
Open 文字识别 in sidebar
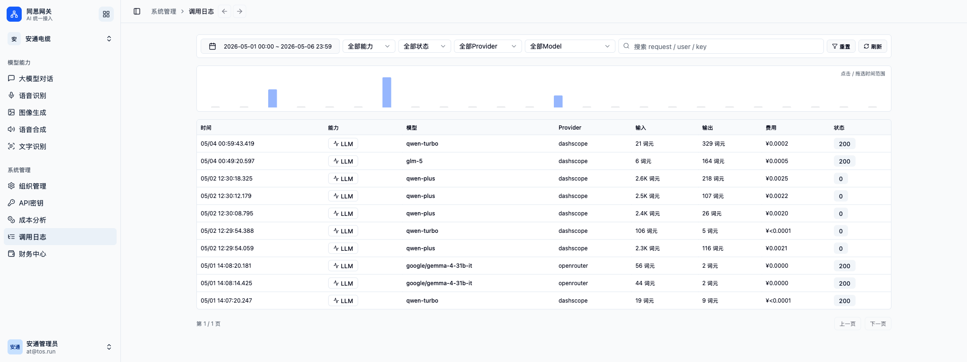60,146
